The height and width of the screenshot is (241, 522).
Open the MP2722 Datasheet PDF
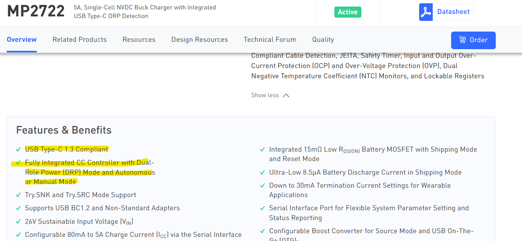(446, 12)
